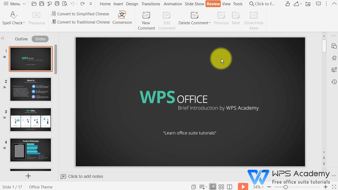Click the zoom slider handle

click(x=285, y=187)
